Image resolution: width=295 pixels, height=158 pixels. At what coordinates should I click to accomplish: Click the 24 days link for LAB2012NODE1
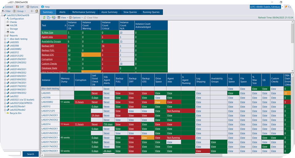tap(96, 115)
